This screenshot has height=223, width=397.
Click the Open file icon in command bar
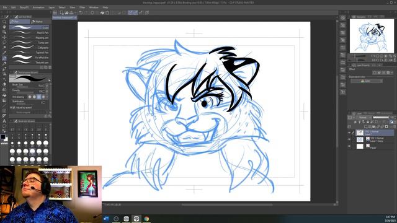66,12
